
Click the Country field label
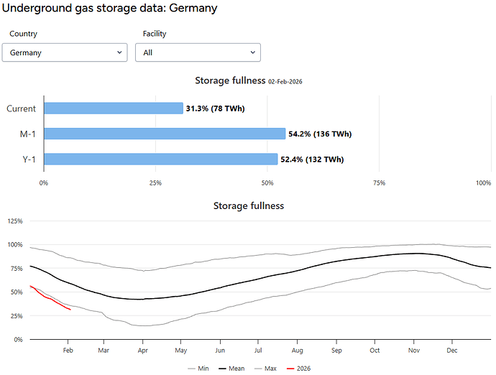point(24,34)
